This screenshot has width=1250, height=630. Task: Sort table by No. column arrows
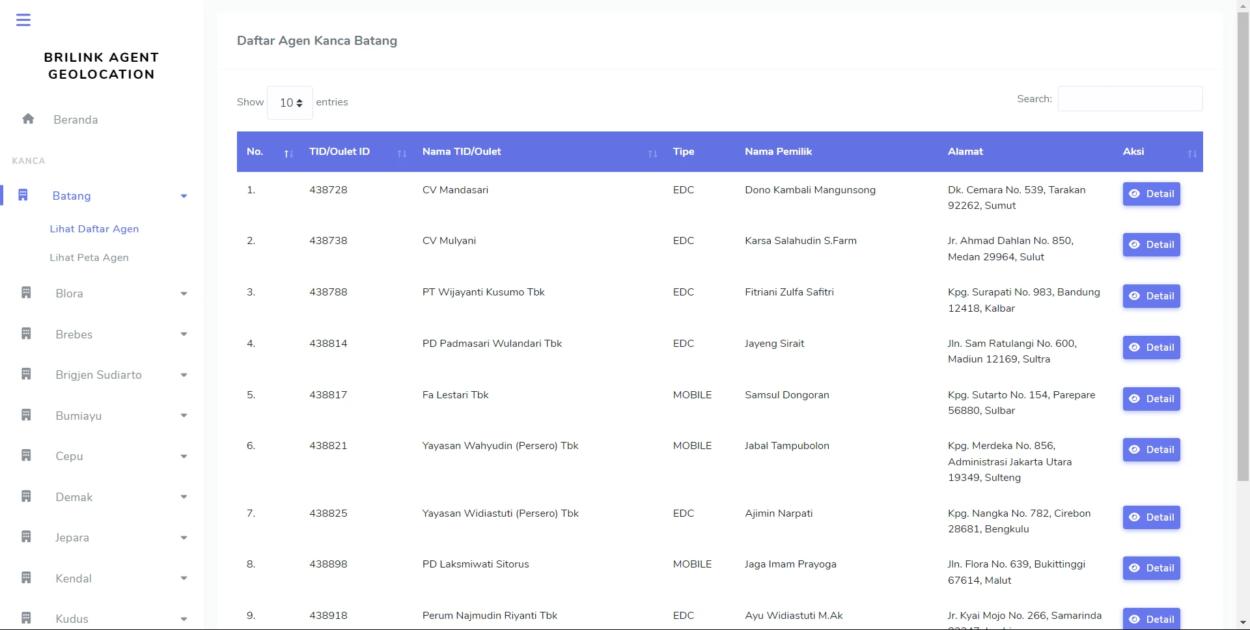click(288, 154)
